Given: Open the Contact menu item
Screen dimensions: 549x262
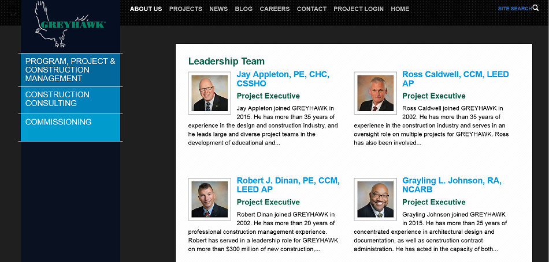Looking at the screenshot, I should [x=311, y=9].
